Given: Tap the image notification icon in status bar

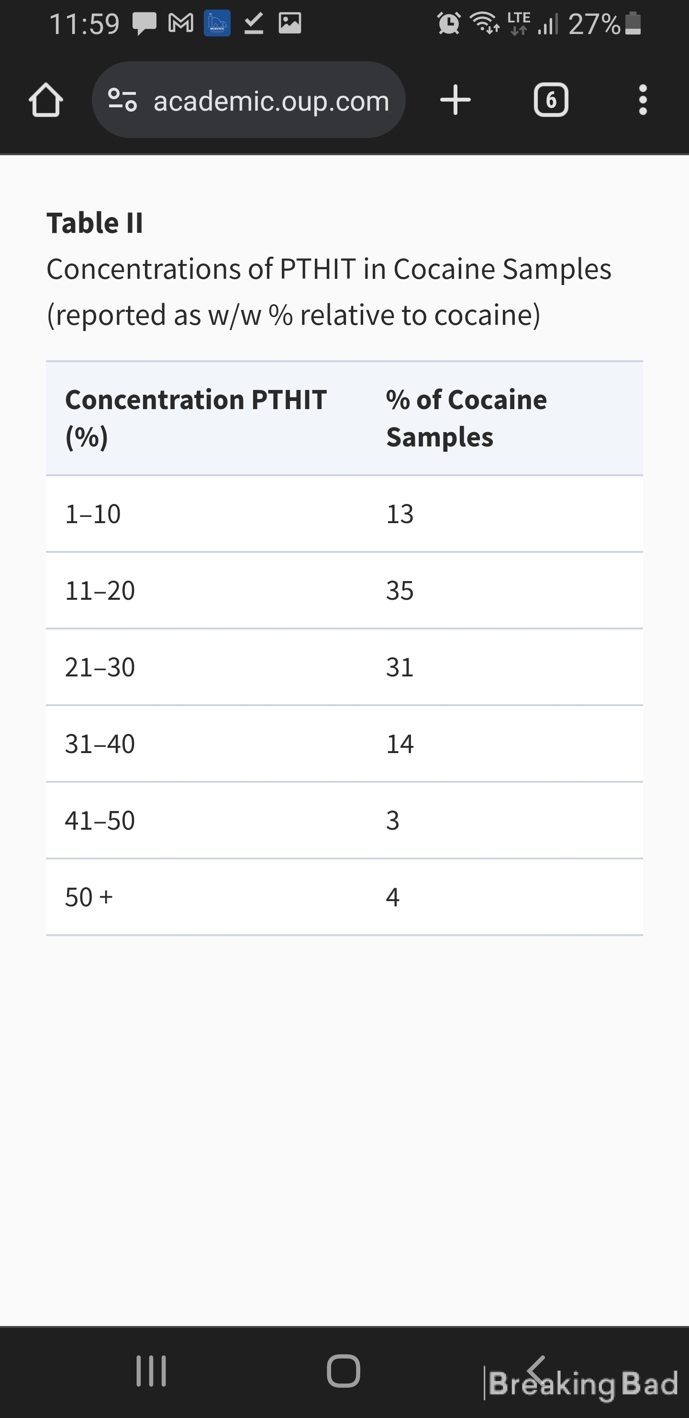Looking at the screenshot, I should coord(290,23).
